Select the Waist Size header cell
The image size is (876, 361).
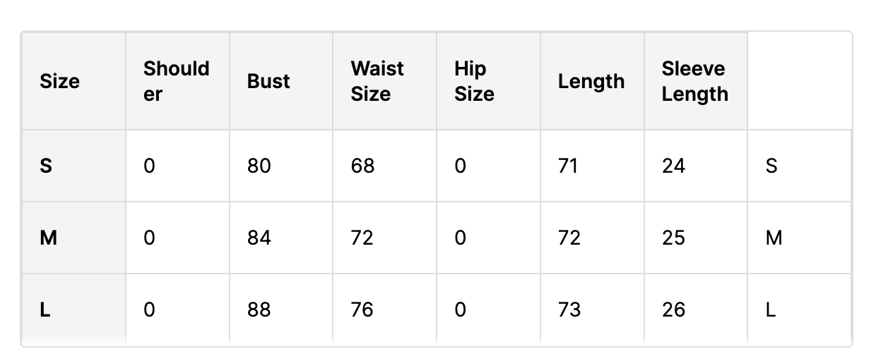[384, 81]
